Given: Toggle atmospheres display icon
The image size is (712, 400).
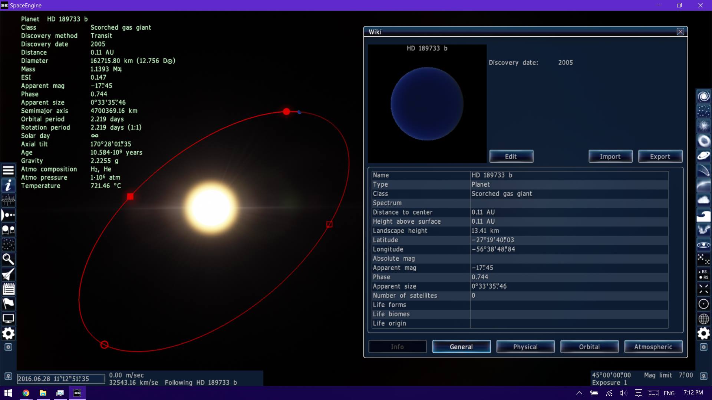Looking at the screenshot, I should [703, 185].
